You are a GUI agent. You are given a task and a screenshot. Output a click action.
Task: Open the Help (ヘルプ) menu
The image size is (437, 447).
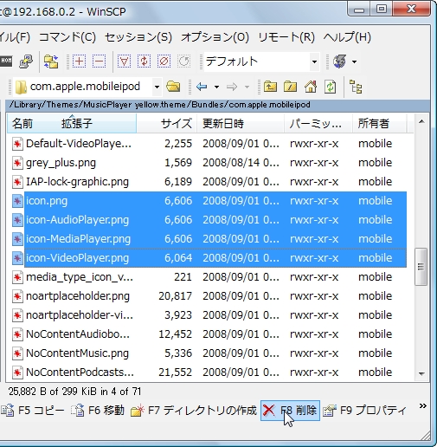pyautogui.click(x=347, y=37)
